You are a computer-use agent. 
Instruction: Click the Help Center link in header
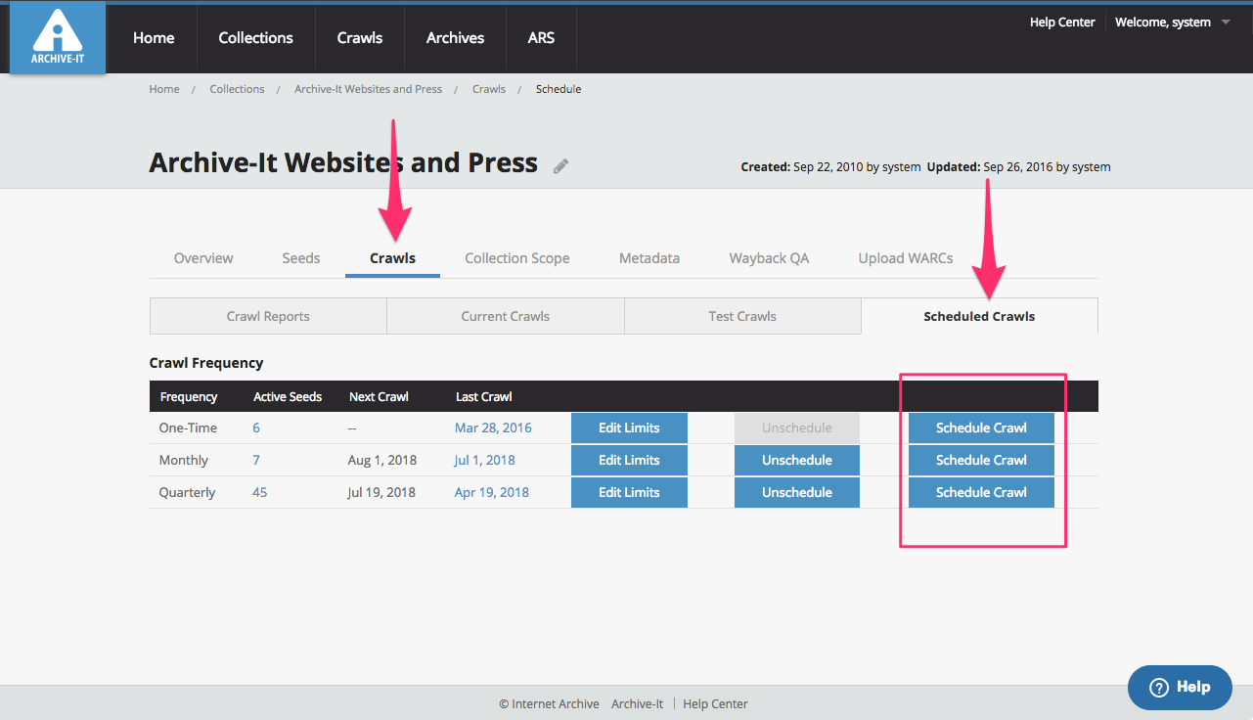click(1062, 22)
